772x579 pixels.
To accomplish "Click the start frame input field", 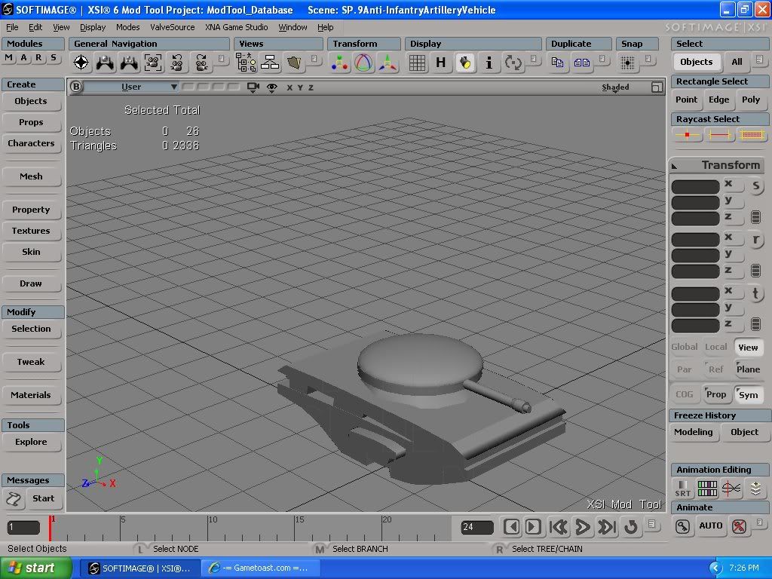I will (23, 527).
